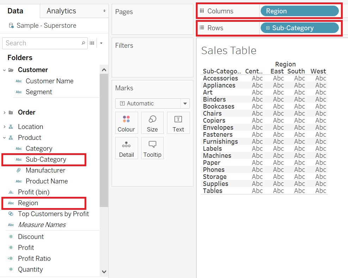Click the Abc type icon of Category

[x=19, y=148]
